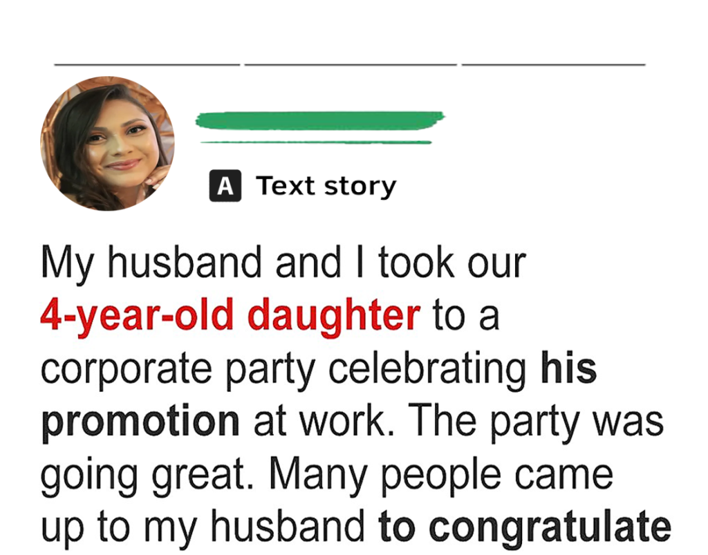The height and width of the screenshot is (555, 708).
Task: Click the bold word "his"
Action: (568, 369)
